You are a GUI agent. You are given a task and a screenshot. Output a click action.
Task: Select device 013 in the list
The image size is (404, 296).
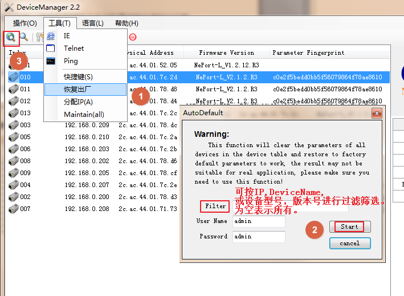pos(25,113)
